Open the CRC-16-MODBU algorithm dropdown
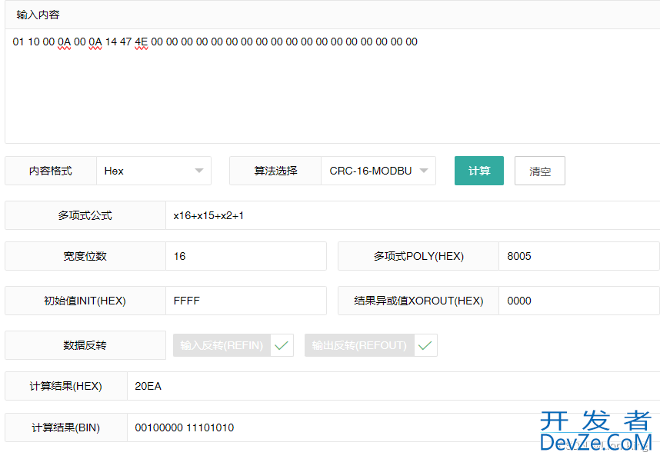 378,171
